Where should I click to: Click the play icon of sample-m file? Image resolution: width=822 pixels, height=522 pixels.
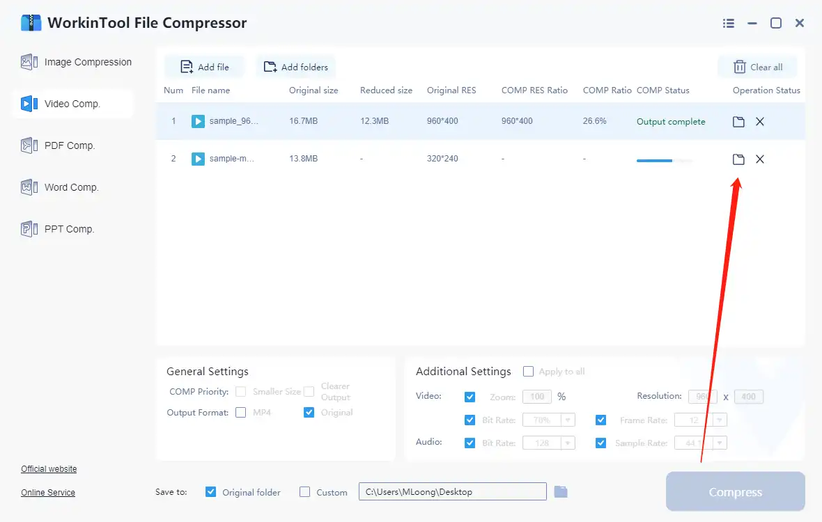198,159
